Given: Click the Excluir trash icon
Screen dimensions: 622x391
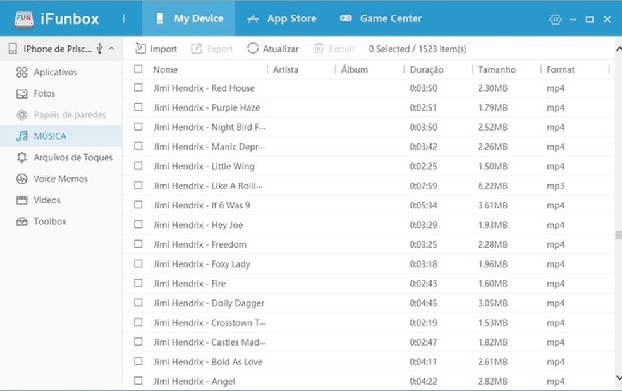Looking at the screenshot, I should [319, 49].
